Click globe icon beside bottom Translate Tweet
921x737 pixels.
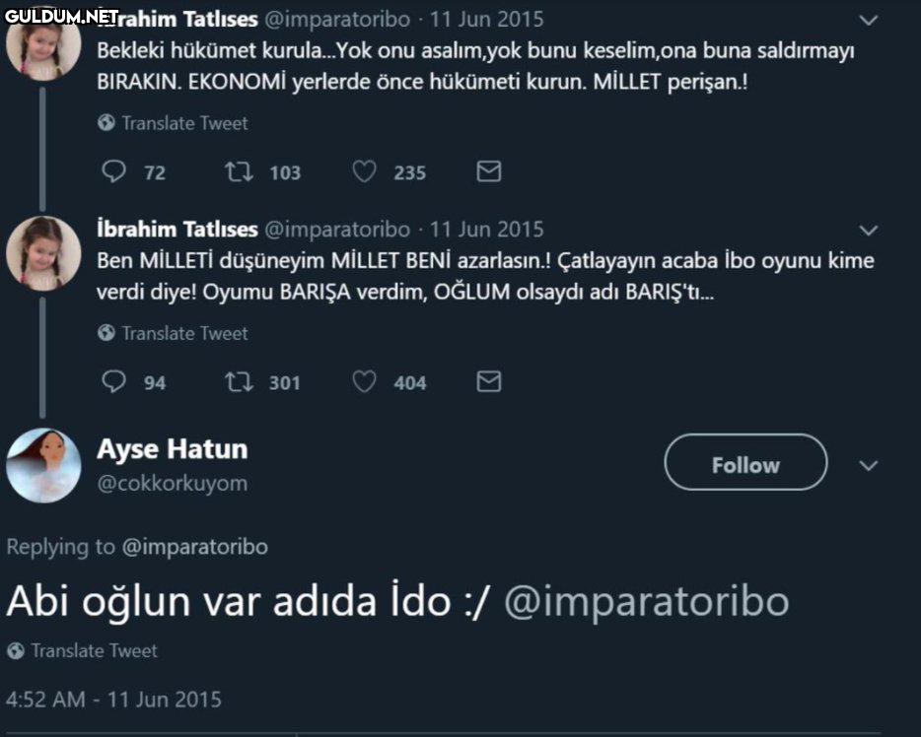pos(16,650)
